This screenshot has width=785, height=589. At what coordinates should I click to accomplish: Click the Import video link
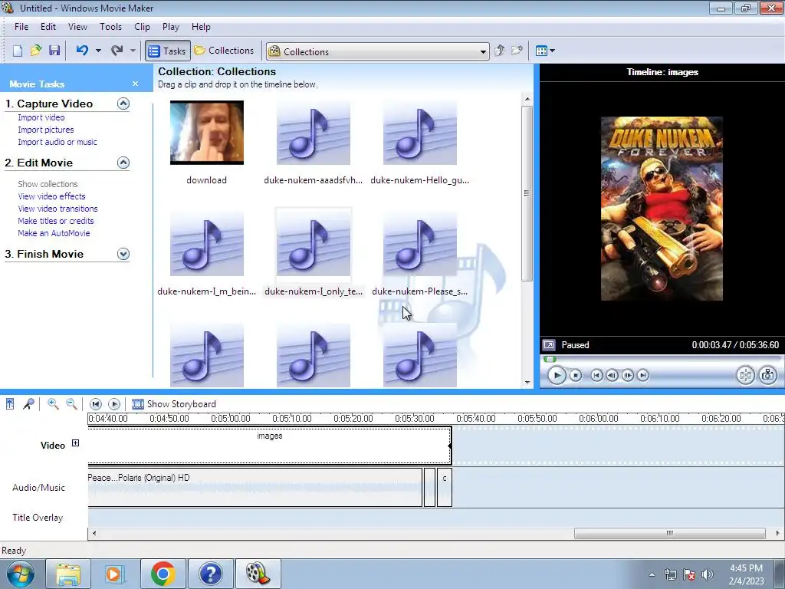(x=41, y=117)
